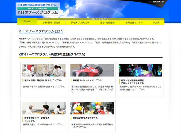Click description starting 産業界や、金沢市・野々市市
Image resolution: width=181 pixels, height=135 pixels.
141,88
